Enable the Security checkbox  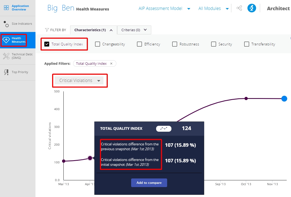(214, 44)
